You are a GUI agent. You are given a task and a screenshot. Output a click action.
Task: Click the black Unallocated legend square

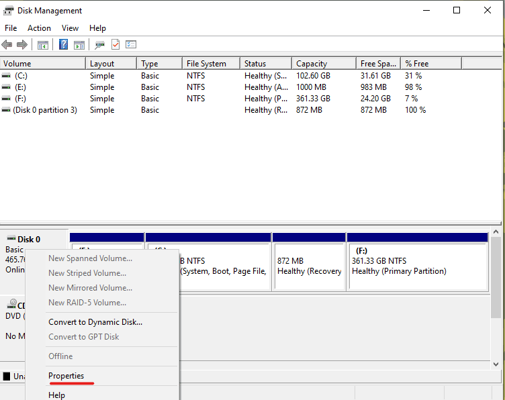7,376
